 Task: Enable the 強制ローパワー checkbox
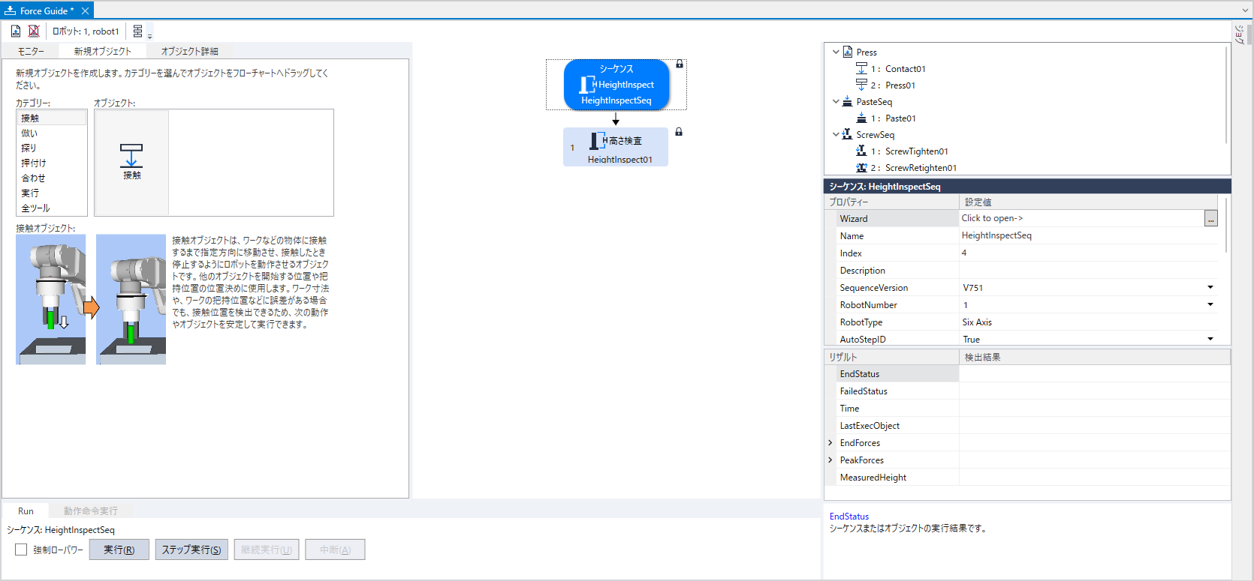[21, 550]
